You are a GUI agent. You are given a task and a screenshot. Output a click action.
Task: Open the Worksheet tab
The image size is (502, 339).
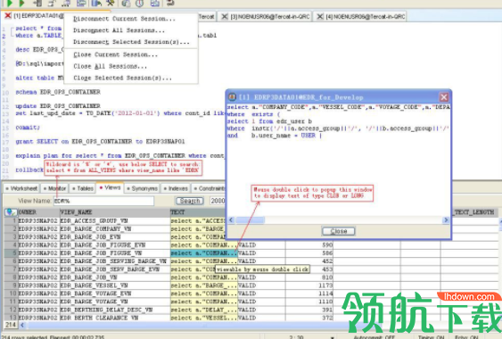pyautogui.click(x=21, y=188)
